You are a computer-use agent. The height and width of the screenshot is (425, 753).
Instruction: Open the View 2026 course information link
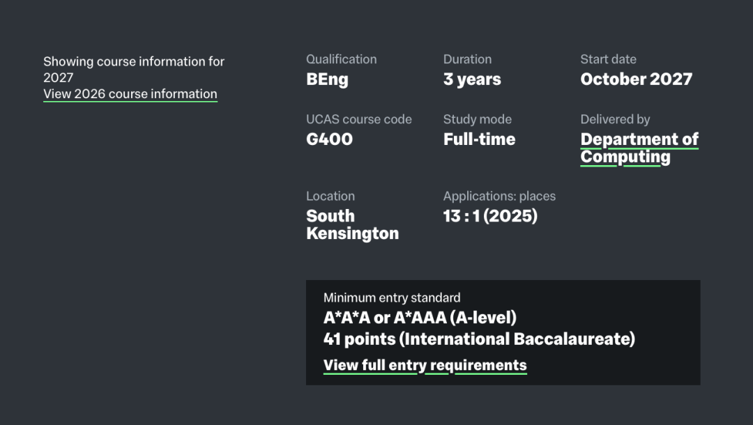pos(130,94)
